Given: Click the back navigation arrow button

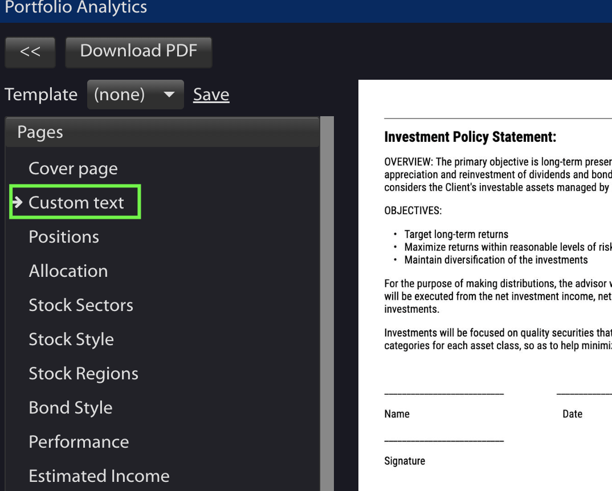Looking at the screenshot, I should point(30,52).
